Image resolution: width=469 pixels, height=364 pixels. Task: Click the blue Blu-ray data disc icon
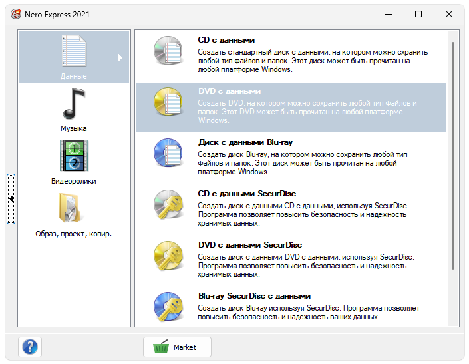click(x=168, y=153)
